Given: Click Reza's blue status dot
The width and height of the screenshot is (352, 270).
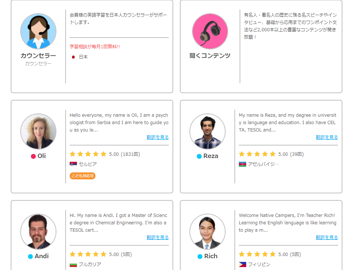Looking at the screenshot, I should [199, 156].
